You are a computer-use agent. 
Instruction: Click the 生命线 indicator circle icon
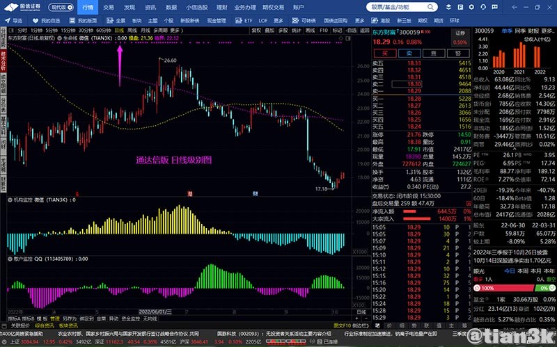click(x=59, y=38)
